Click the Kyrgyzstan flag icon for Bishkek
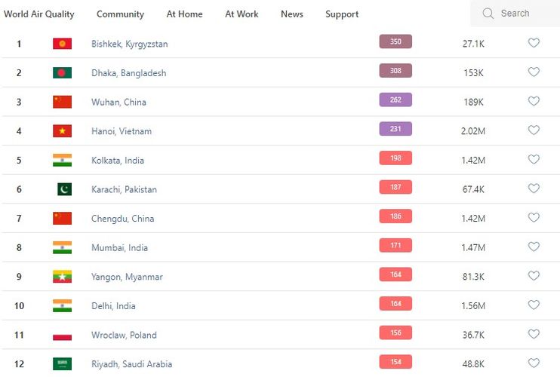Viewport: 560px width, 377px height. pyautogui.click(x=62, y=44)
